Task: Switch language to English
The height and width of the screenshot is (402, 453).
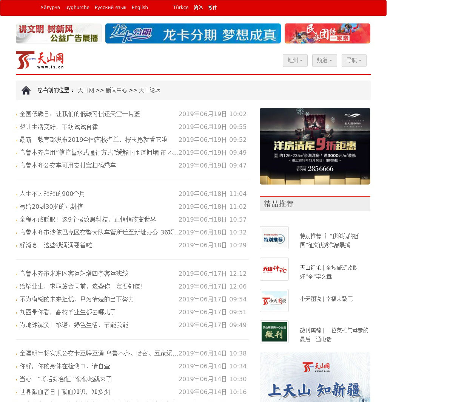Action: click(140, 8)
